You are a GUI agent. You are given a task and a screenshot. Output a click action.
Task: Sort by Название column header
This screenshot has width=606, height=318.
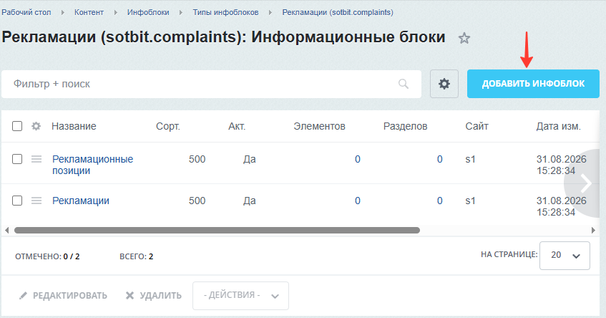[74, 126]
